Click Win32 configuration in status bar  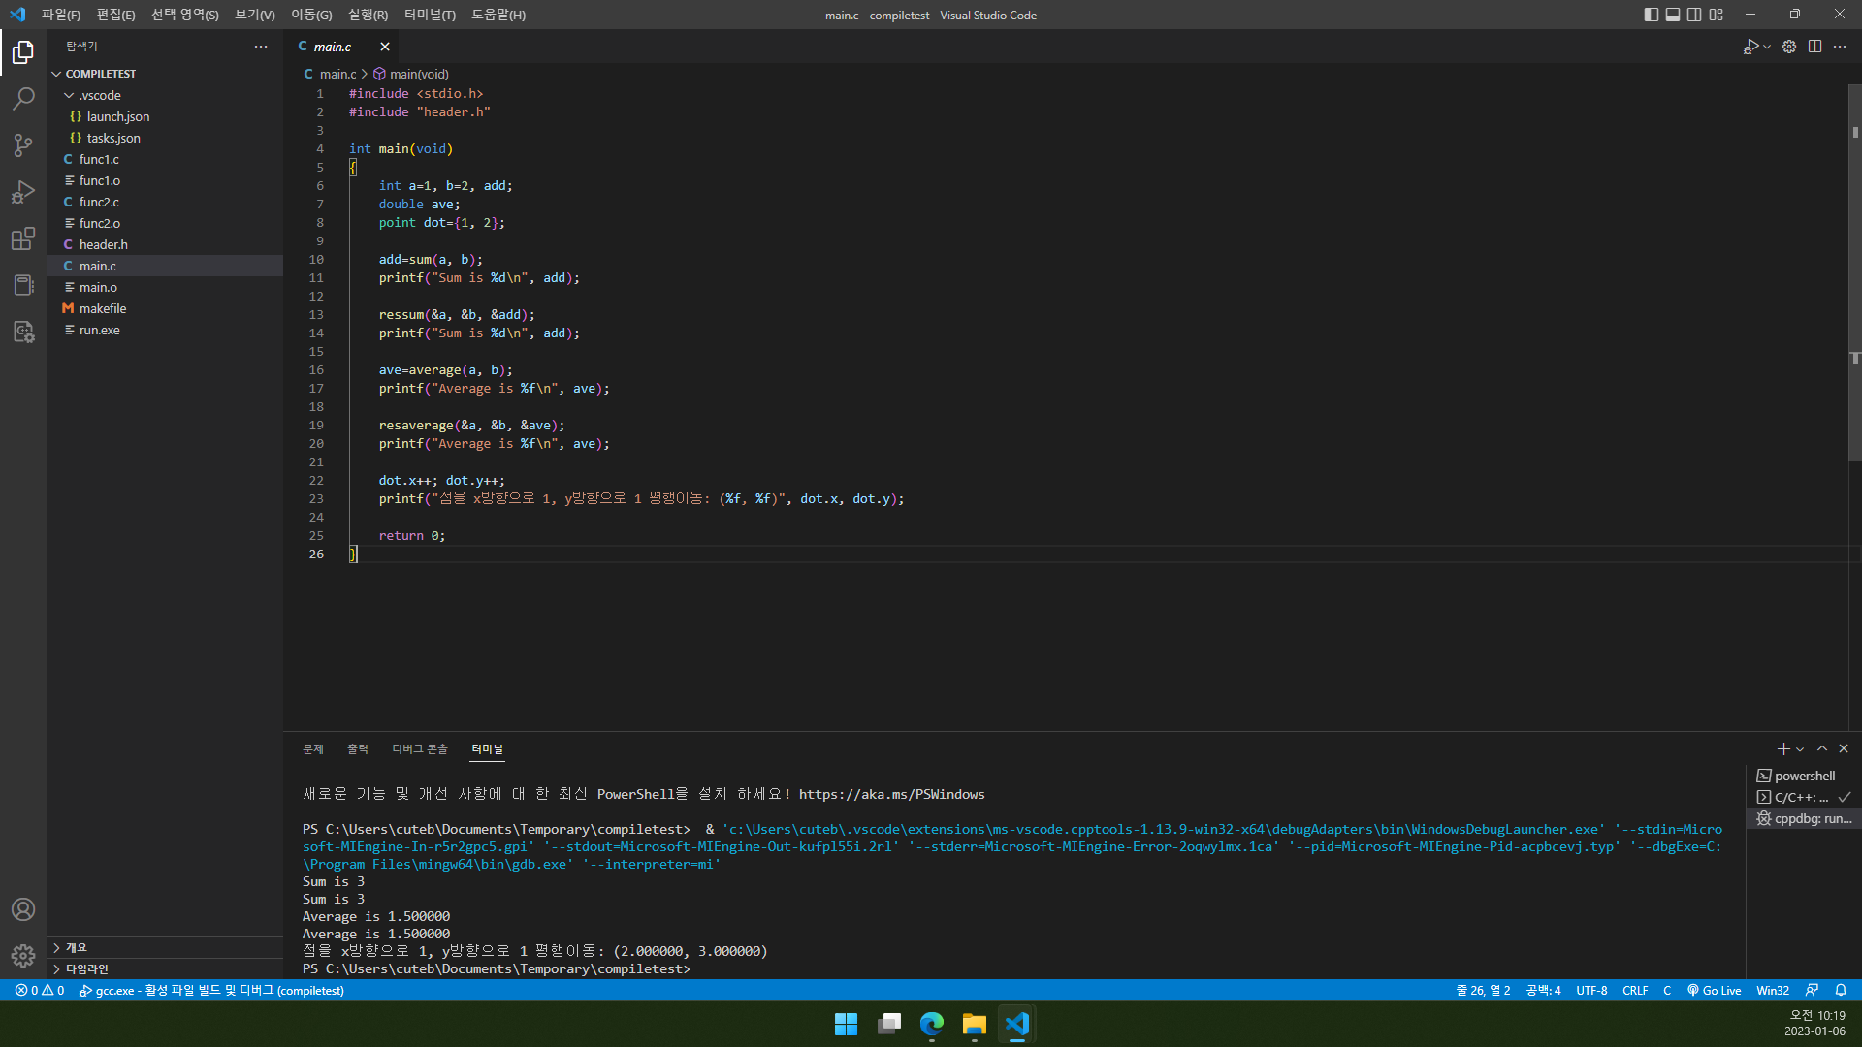point(1773,991)
